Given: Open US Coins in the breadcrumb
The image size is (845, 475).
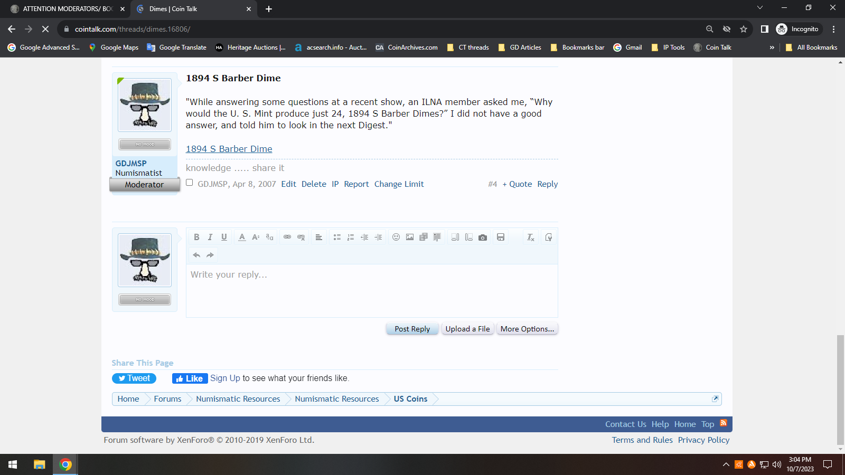Looking at the screenshot, I should (410, 399).
